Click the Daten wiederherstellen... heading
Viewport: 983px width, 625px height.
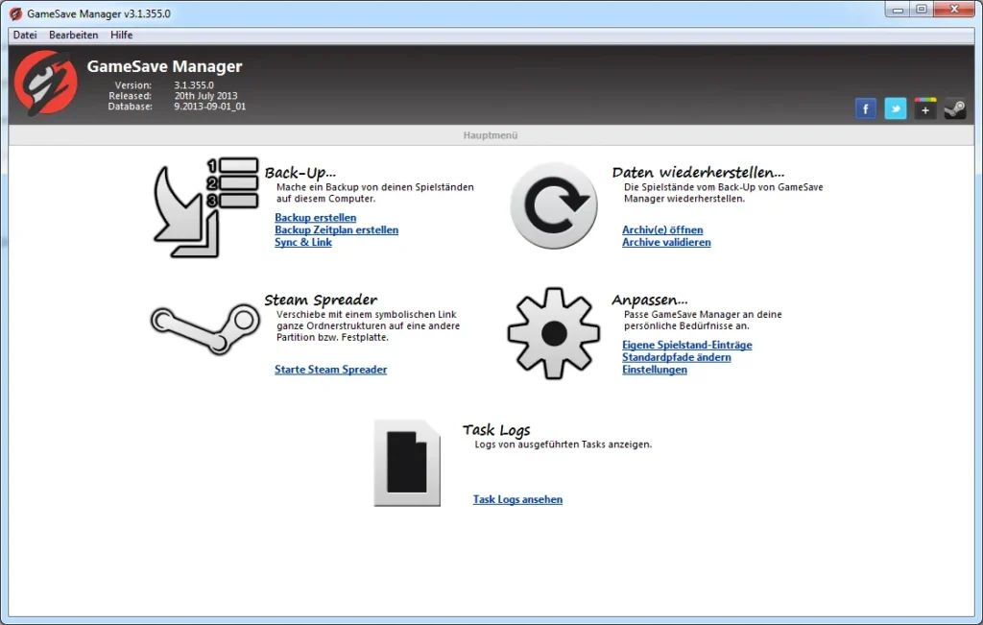pos(698,173)
